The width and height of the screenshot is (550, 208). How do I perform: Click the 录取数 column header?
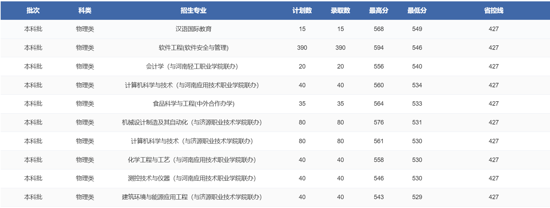point(340,11)
